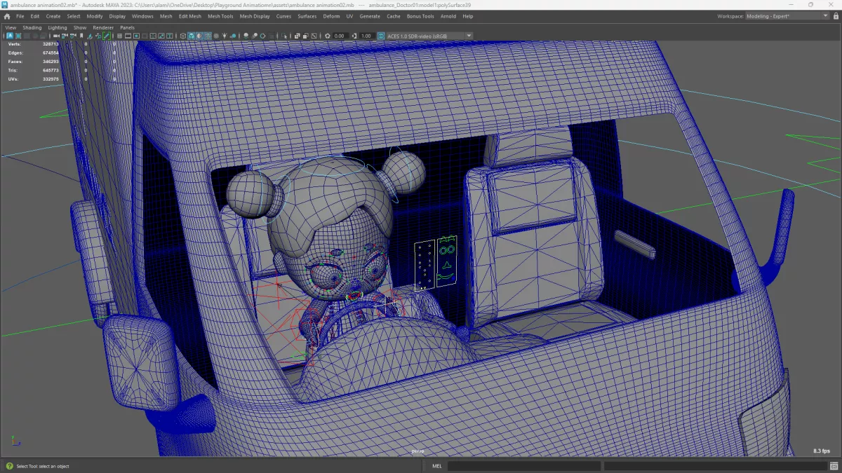
Task: Open the UV menu
Action: tap(349, 16)
